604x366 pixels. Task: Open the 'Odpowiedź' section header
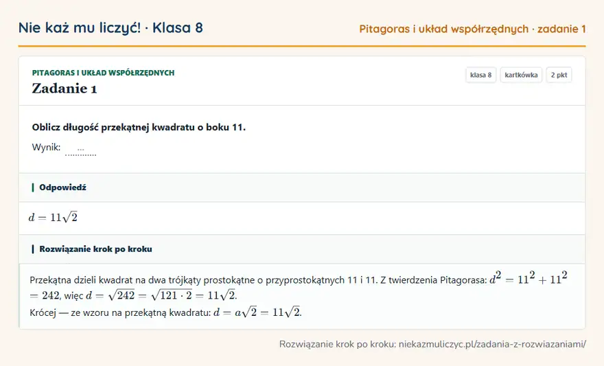[302, 187]
